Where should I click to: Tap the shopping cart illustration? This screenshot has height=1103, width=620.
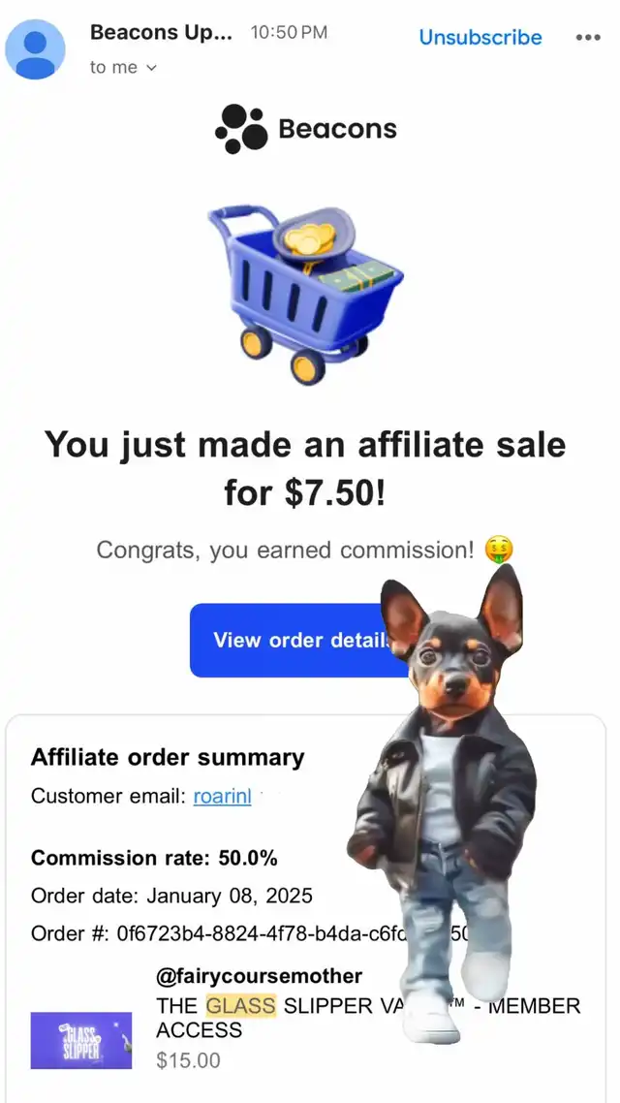click(306, 296)
